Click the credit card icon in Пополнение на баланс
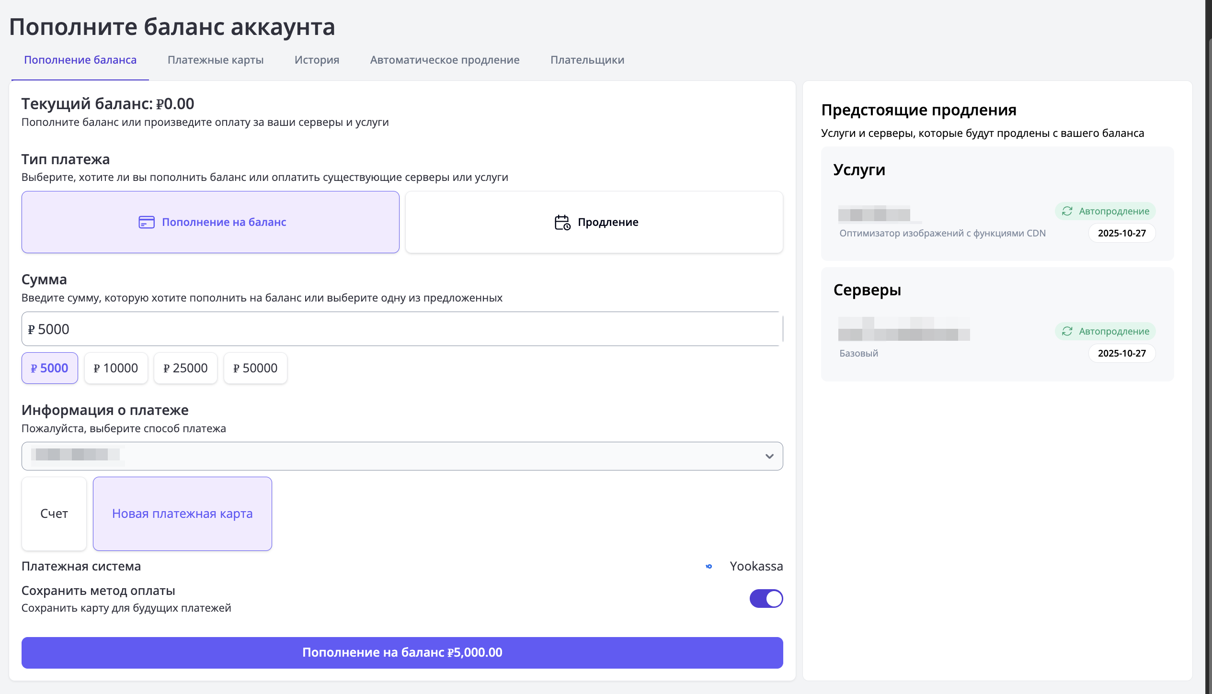Screen dimensions: 1212x694 [146, 222]
